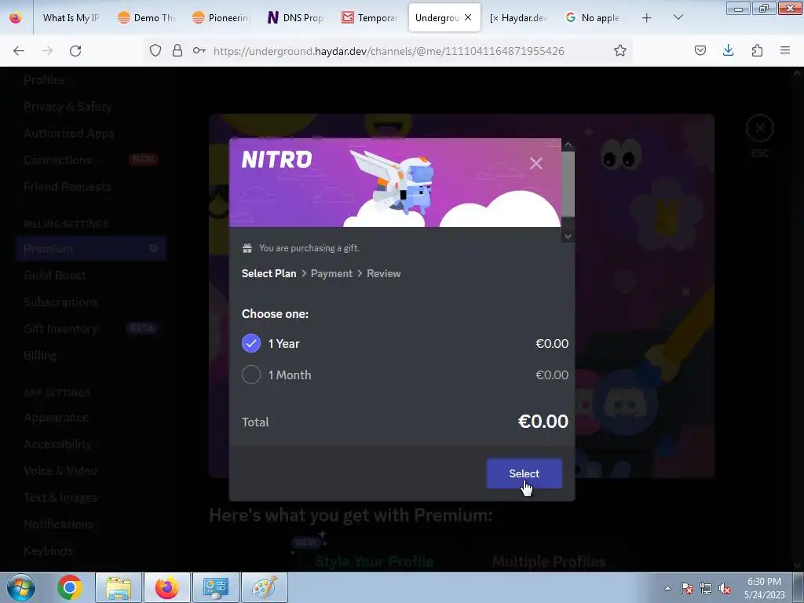Open Guild Boost settings
Image resolution: width=804 pixels, height=603 pixels.
54,276
